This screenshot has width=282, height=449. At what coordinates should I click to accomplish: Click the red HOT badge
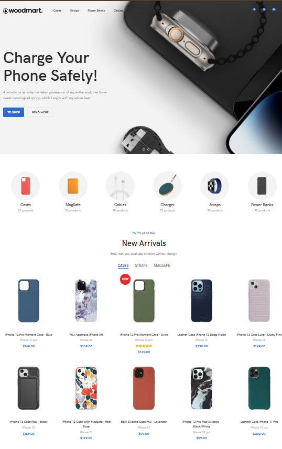point(125,279)
